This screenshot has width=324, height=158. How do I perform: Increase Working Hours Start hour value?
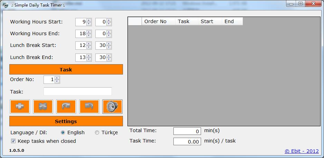(89, 20)
